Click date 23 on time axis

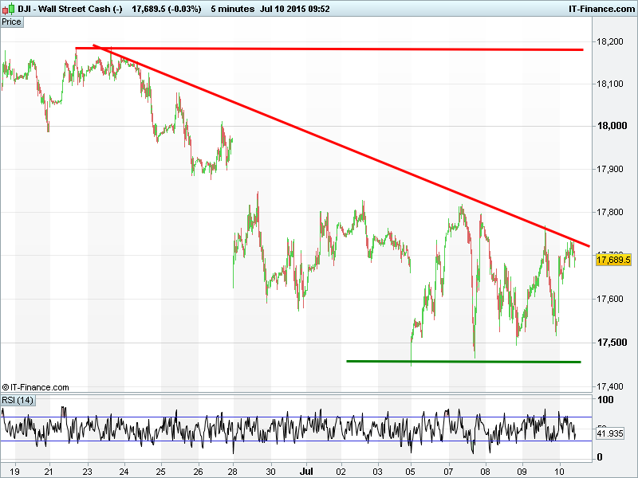pyautogui.click(x=88, y=472)
